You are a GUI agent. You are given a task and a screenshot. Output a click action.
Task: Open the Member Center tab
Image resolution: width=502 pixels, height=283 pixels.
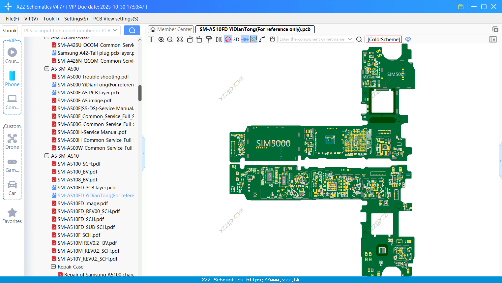click(x=171, y=29)
